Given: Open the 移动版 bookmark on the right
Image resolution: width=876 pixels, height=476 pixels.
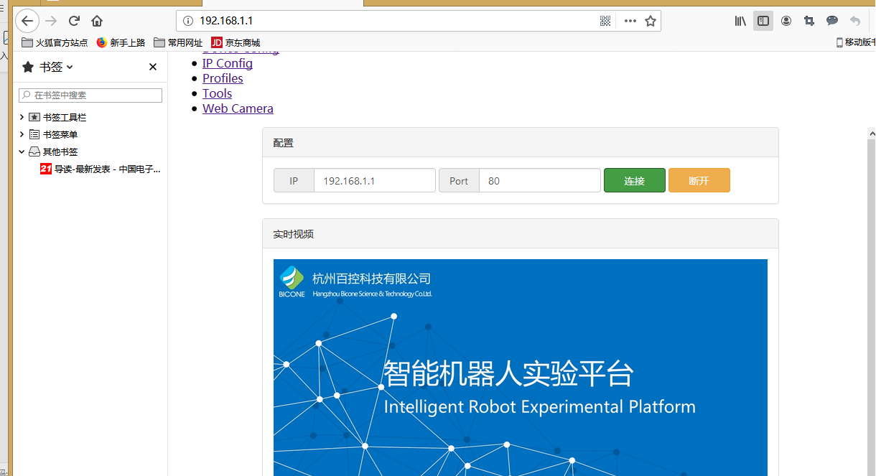Looking at the screenshot, I should pyautogui.click(x=855, y=42).
